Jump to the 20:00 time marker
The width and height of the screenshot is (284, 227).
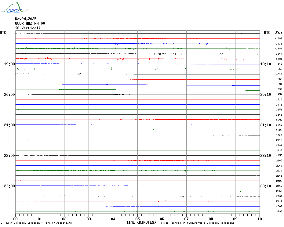(9, 95)
